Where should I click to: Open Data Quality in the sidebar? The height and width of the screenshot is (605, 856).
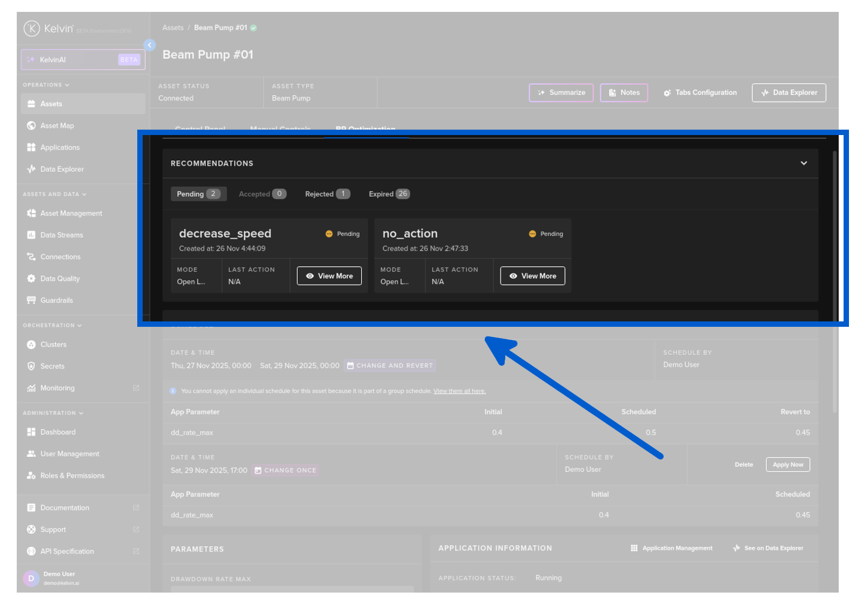[x=59, y=279]
